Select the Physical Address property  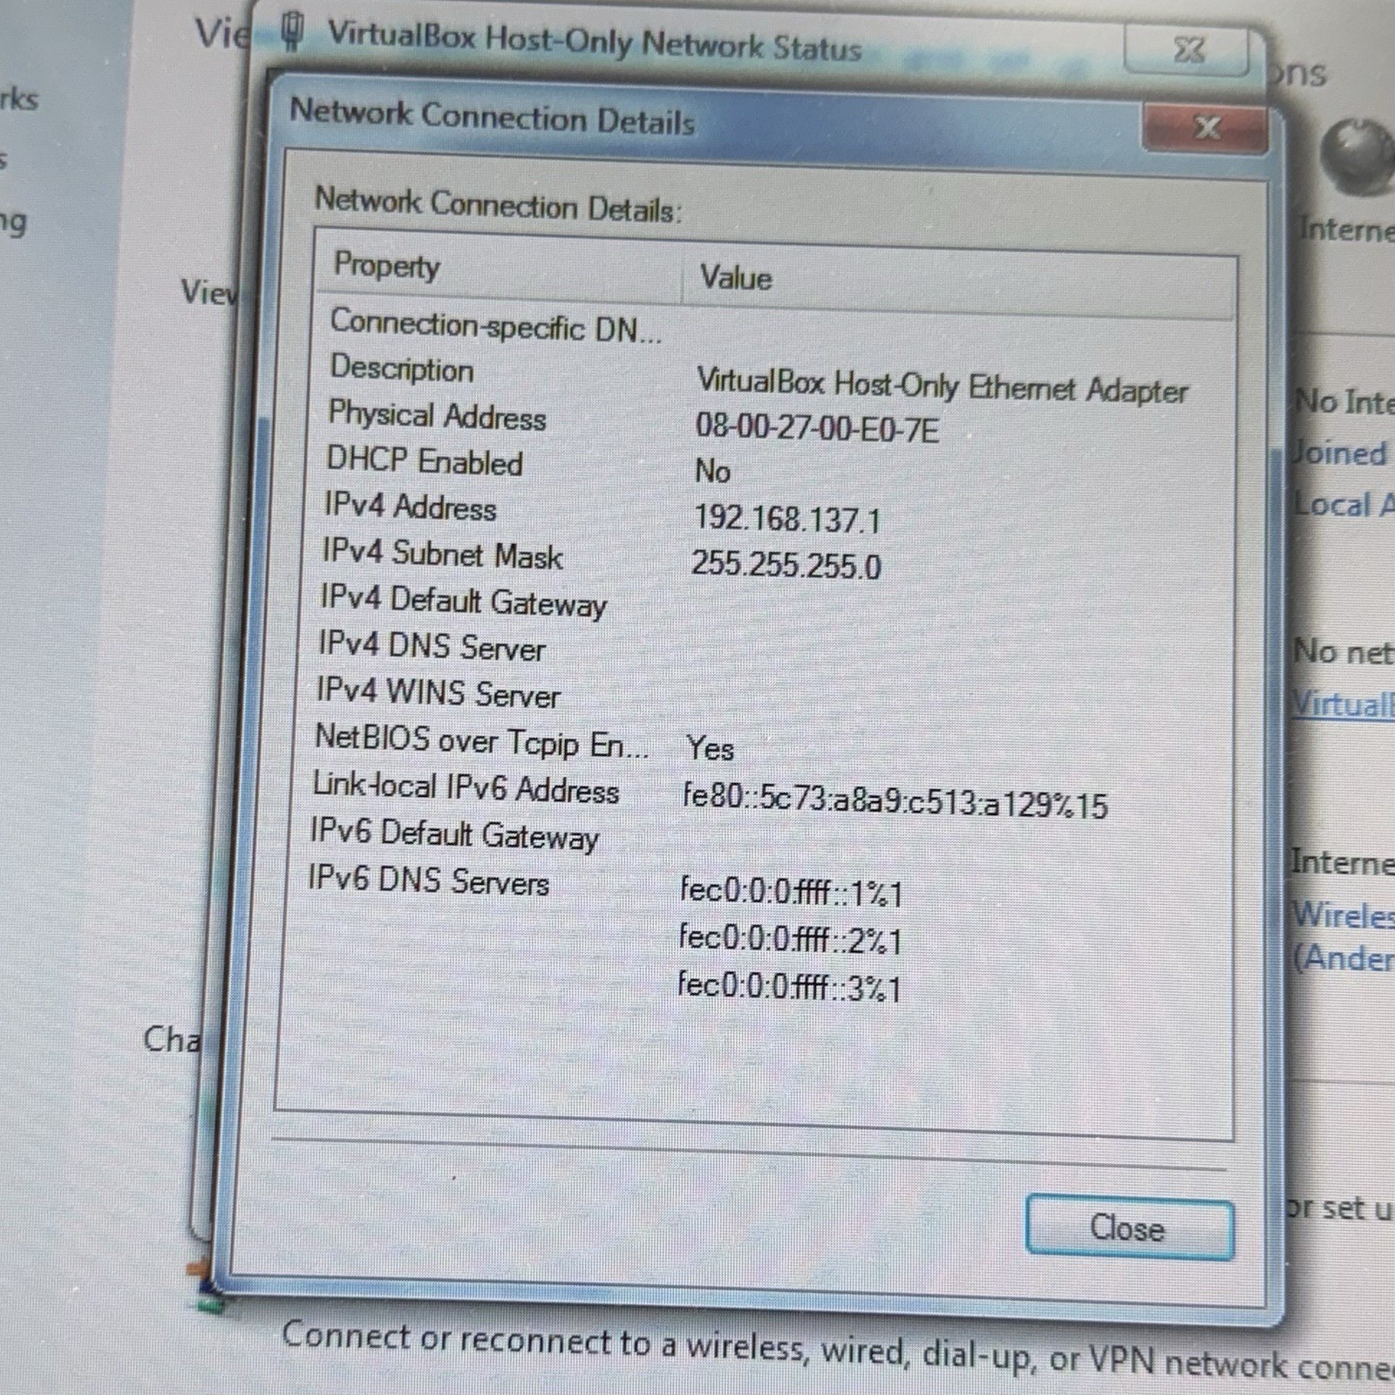coord(437,415)
